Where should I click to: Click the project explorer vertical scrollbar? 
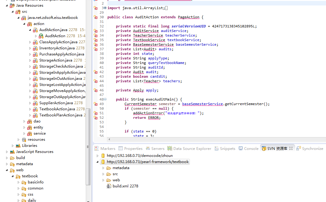[88, 146]
